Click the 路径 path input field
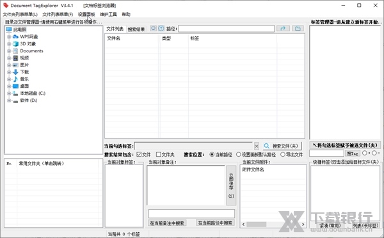 coord(227,29)
